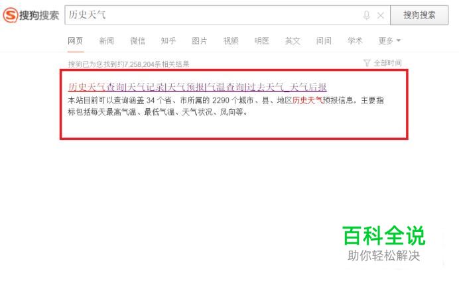Viewport: 459px width, 285px height.
Task: Go to the 视频 tab
Action: (231, 40)
